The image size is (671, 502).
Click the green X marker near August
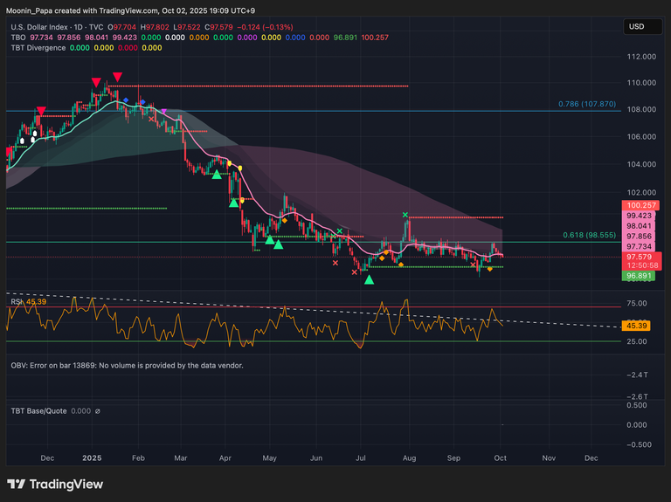(405, 214)
